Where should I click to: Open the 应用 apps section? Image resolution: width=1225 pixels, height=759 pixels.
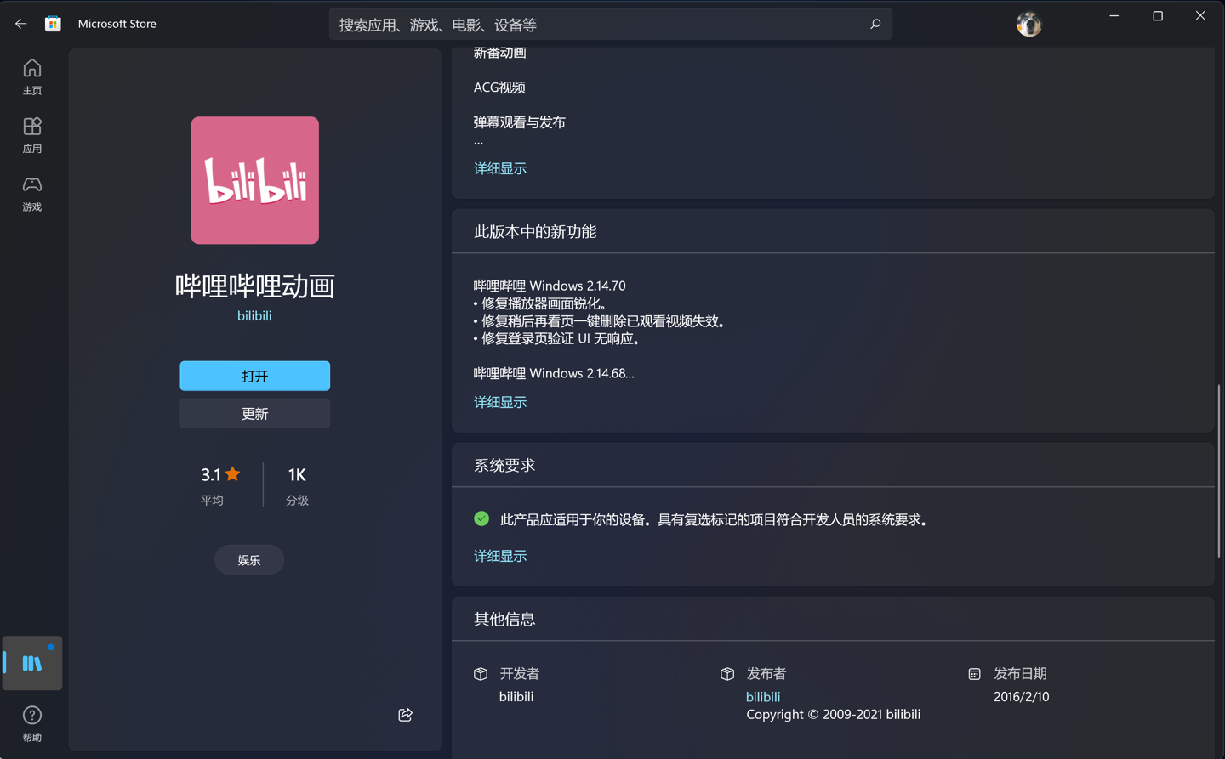click(x=31, y=127)
